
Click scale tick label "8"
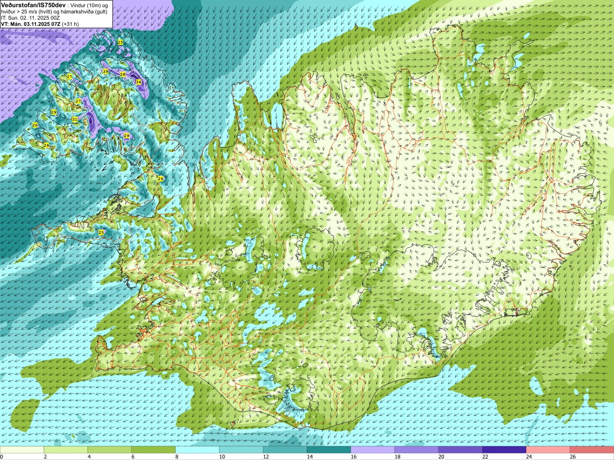click(177, 457)
